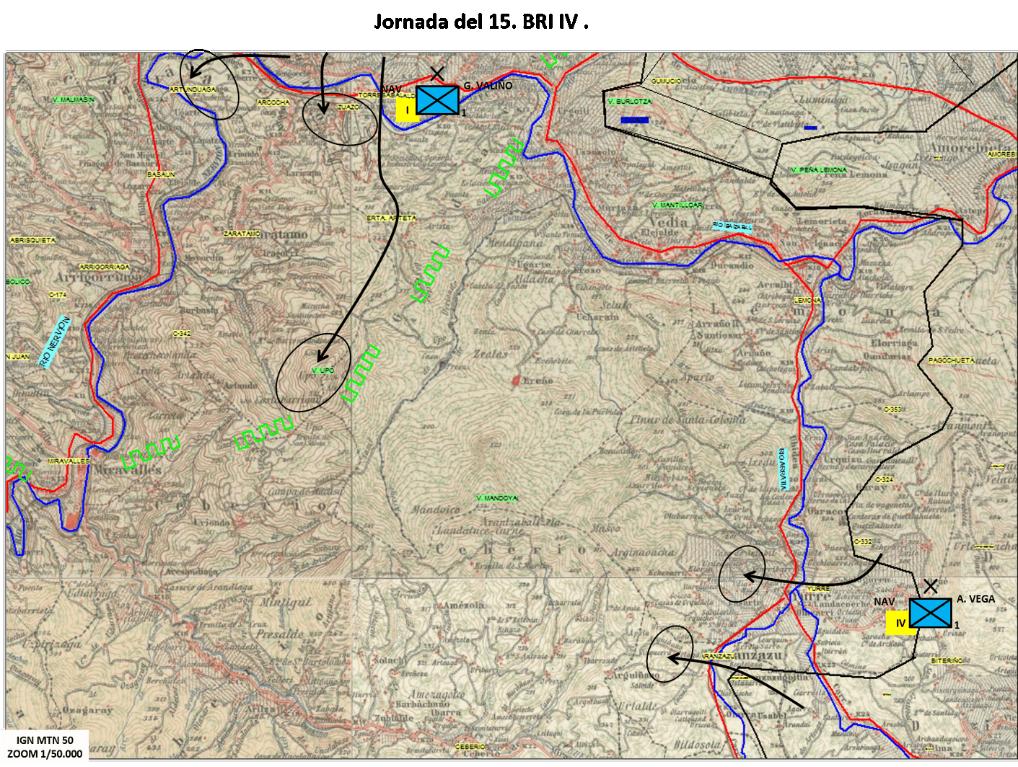Click the C-324 height label
Viewport: 1018px width, 767px height.
coord(884,479)
